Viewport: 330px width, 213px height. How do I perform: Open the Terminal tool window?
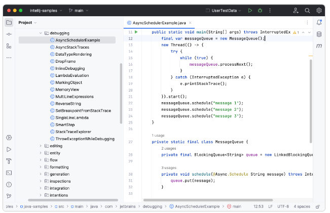tap(9, 173)
